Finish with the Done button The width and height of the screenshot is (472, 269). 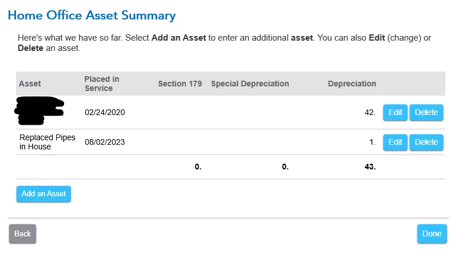click(x=432, y=234)
